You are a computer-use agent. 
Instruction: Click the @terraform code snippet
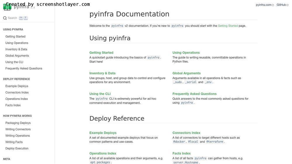(215, 142)
